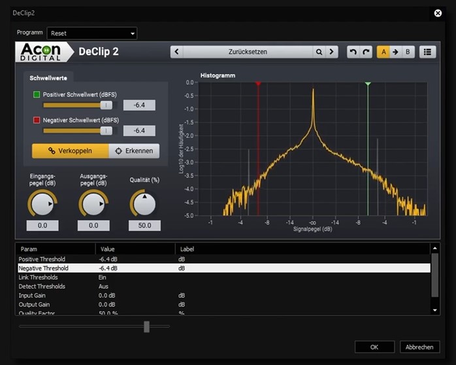Click the positive threshold -6.4 value field

tap(139, 105)
